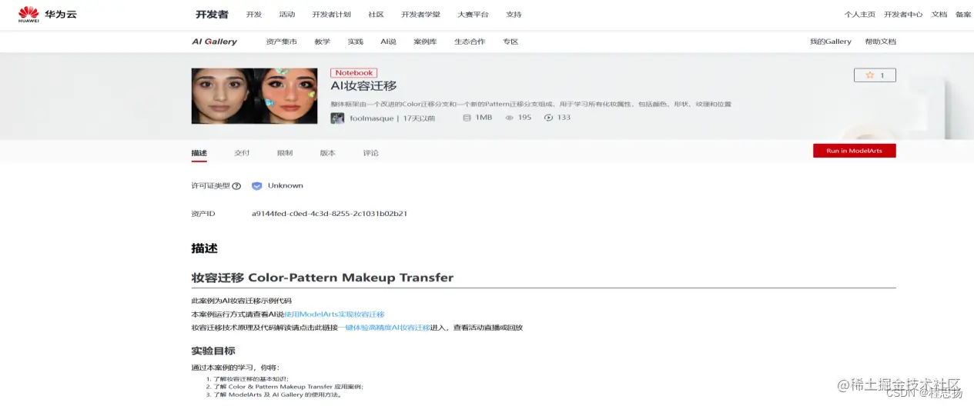Open 一键体验高精度AI妆容迁移 link
The height and width of the screenshot is (406, 974).
(x=384, y=328)
